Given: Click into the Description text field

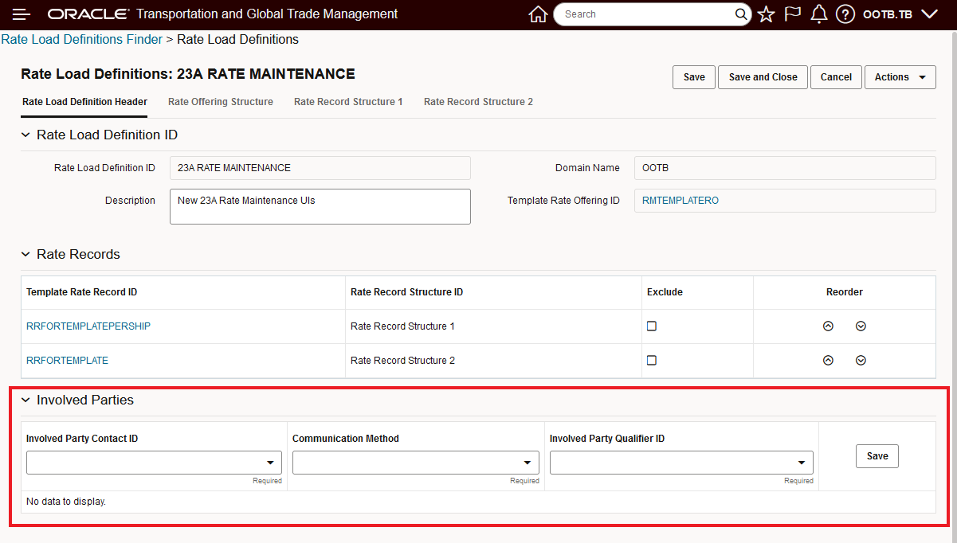Looking at the screenshot, I should click(x=320, y=206).
